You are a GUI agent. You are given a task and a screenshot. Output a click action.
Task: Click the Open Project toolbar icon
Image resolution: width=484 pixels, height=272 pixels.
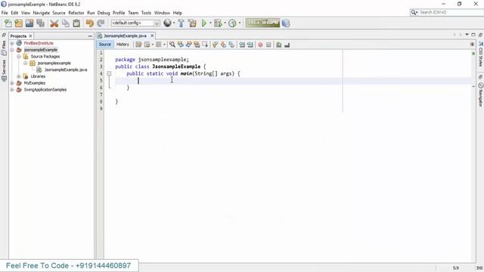click(29, 23)
